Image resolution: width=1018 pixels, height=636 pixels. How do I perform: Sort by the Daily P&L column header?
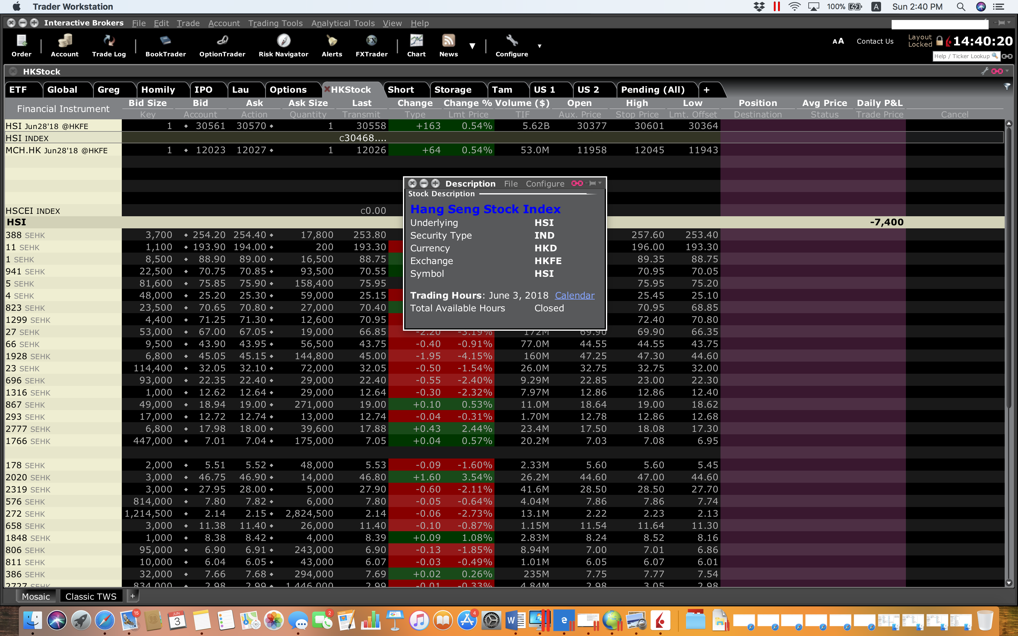tap(880, 103)
